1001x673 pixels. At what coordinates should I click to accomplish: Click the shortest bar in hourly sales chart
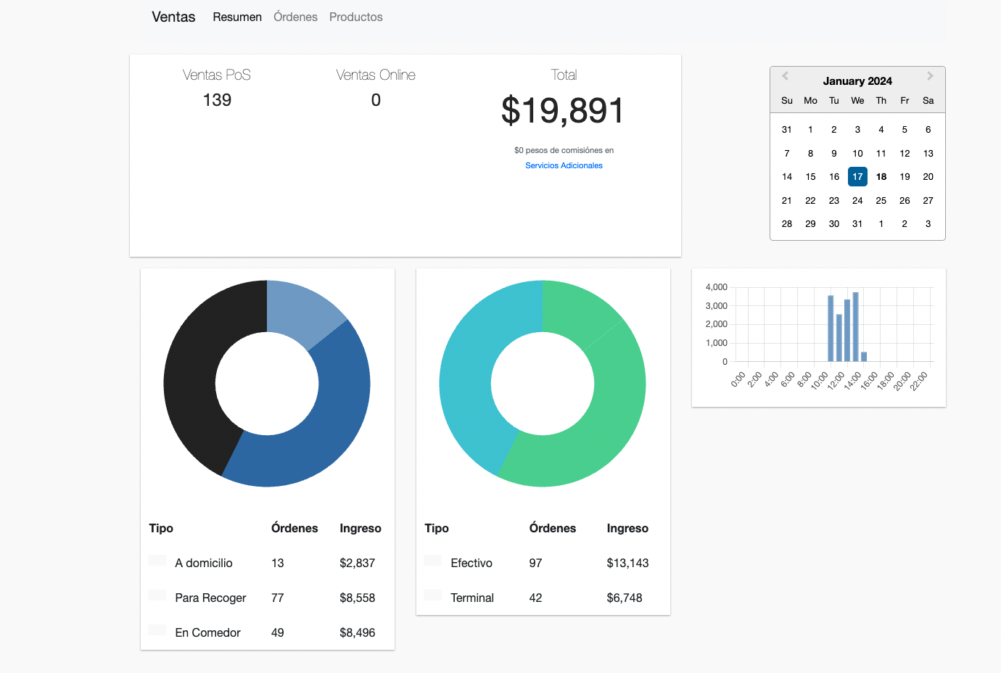pyautogui.click(x=864, y=357)
